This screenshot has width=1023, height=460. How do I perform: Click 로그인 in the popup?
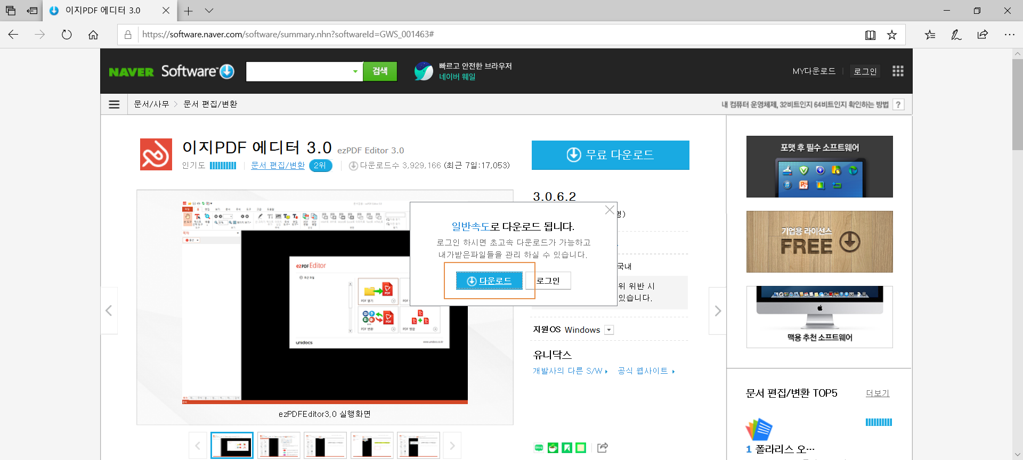pyautogui.click(x=548, y=281)
